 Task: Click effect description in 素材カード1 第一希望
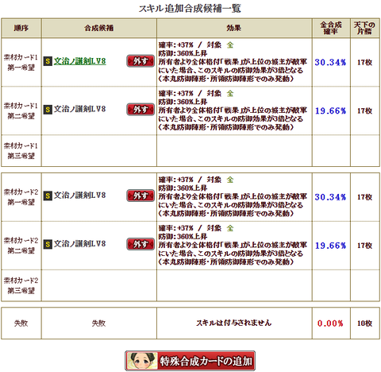233,62
